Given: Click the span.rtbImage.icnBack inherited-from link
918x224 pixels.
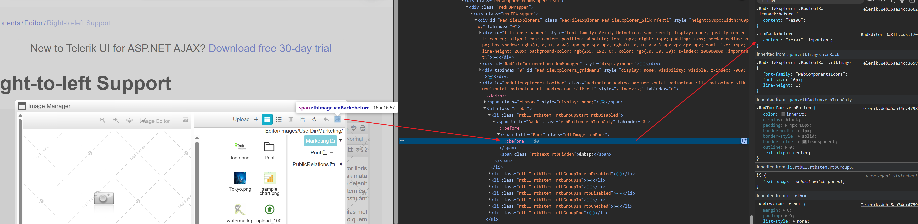Looking at the screenshot, I should (x=813, y=54).
